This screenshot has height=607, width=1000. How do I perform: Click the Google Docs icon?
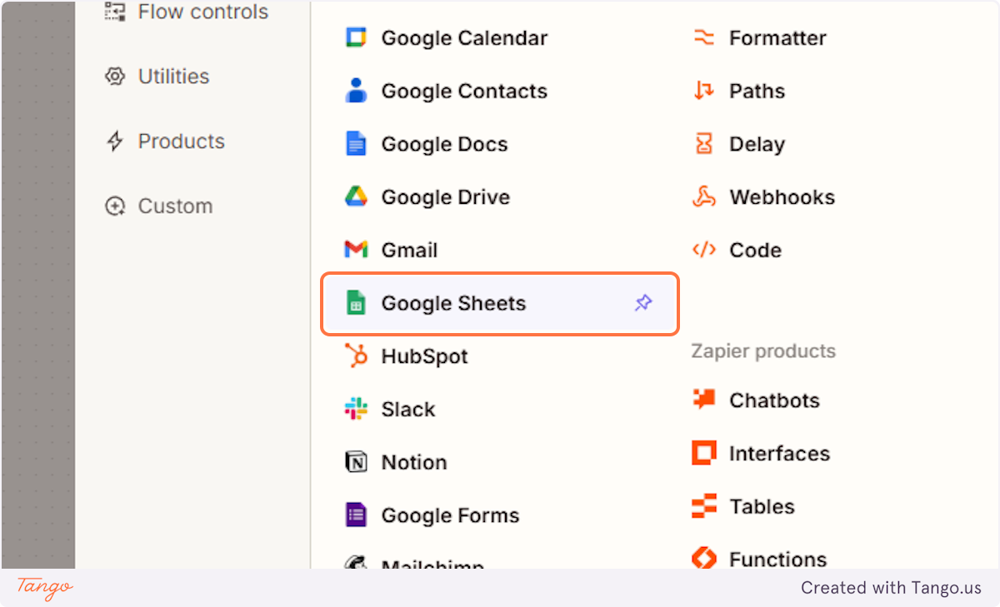coord(356,144)
